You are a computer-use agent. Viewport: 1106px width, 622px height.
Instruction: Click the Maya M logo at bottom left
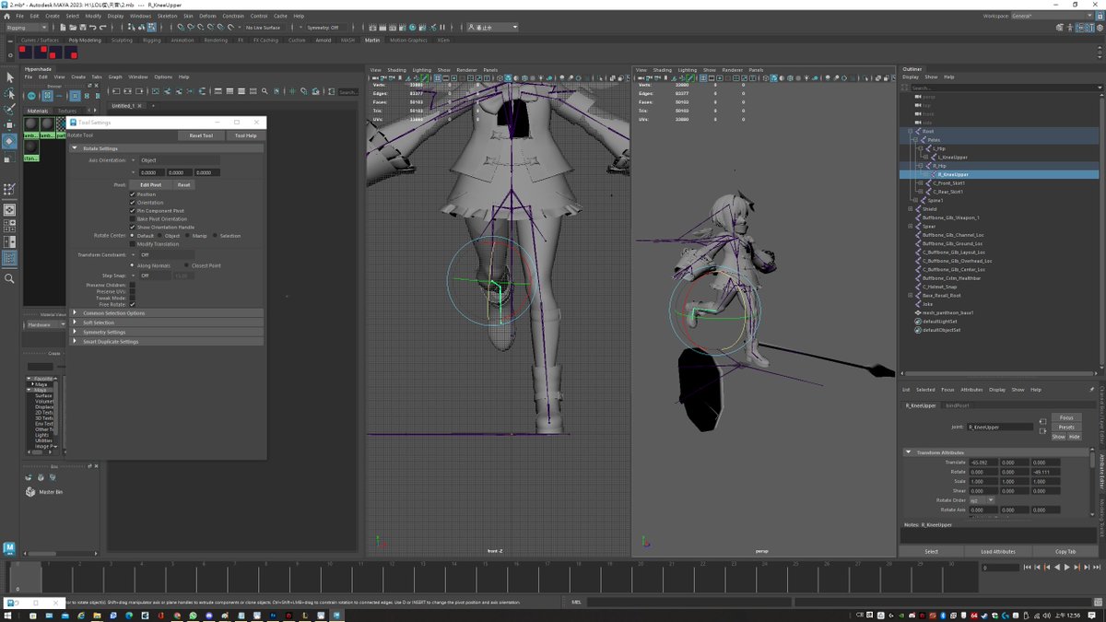coord(9,548)
